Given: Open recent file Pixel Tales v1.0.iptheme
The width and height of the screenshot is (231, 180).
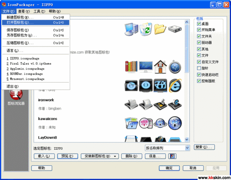Looking at the screenshot, I should tap(35, 63).
